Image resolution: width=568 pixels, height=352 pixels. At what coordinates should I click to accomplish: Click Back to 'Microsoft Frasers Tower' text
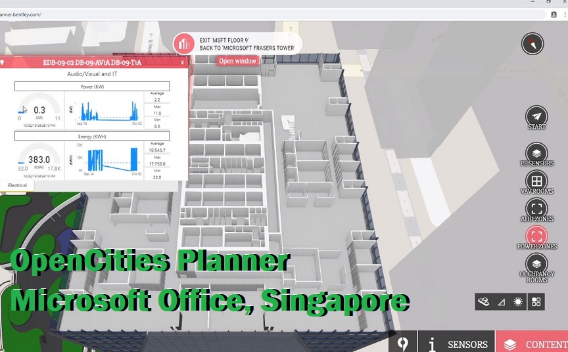pos(247,48)
